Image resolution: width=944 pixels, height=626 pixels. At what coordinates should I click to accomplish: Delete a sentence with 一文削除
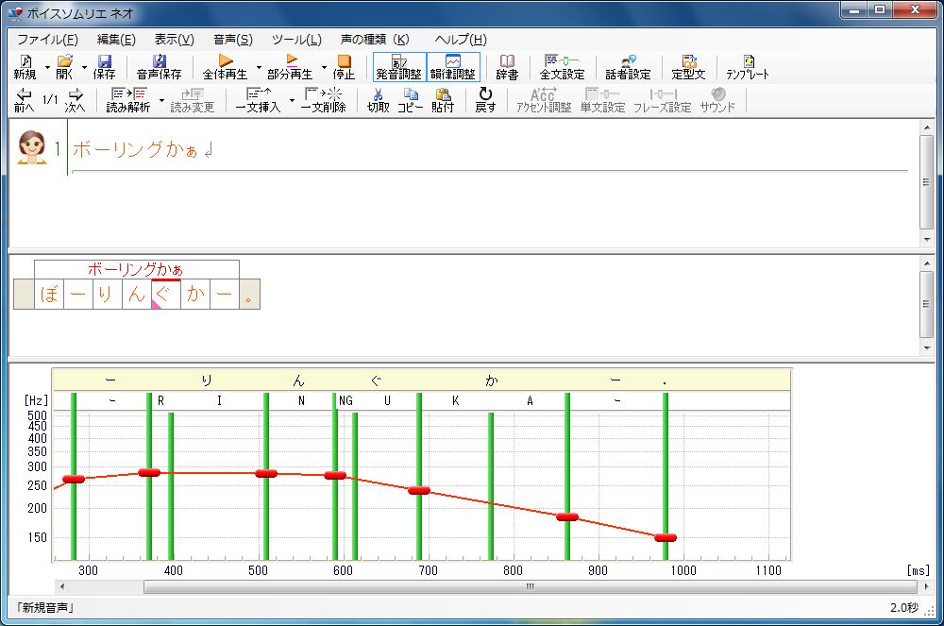323,100
